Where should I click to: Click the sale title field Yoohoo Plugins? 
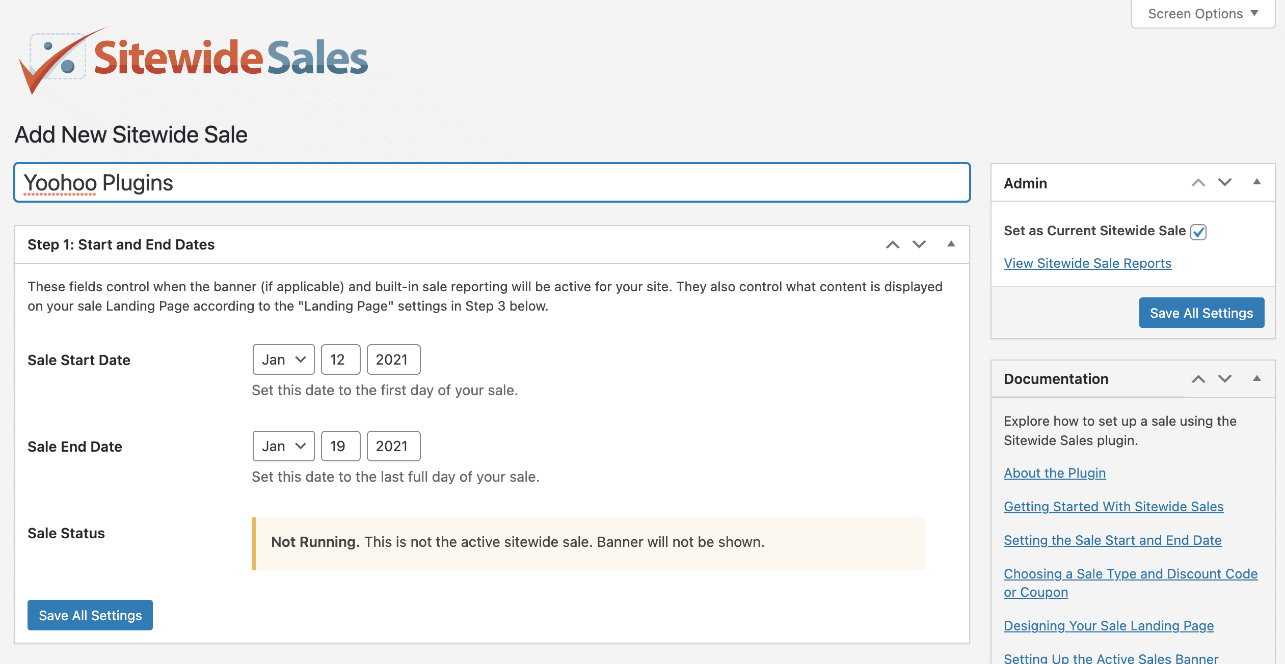[x=492, y=182]
